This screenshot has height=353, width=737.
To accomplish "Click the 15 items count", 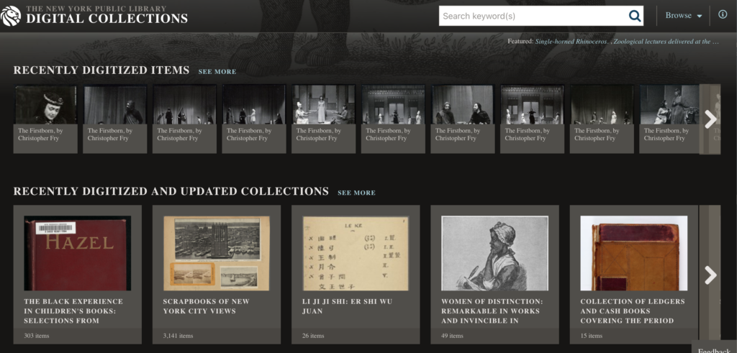I will pyautogui.click(x=592, y=336).
